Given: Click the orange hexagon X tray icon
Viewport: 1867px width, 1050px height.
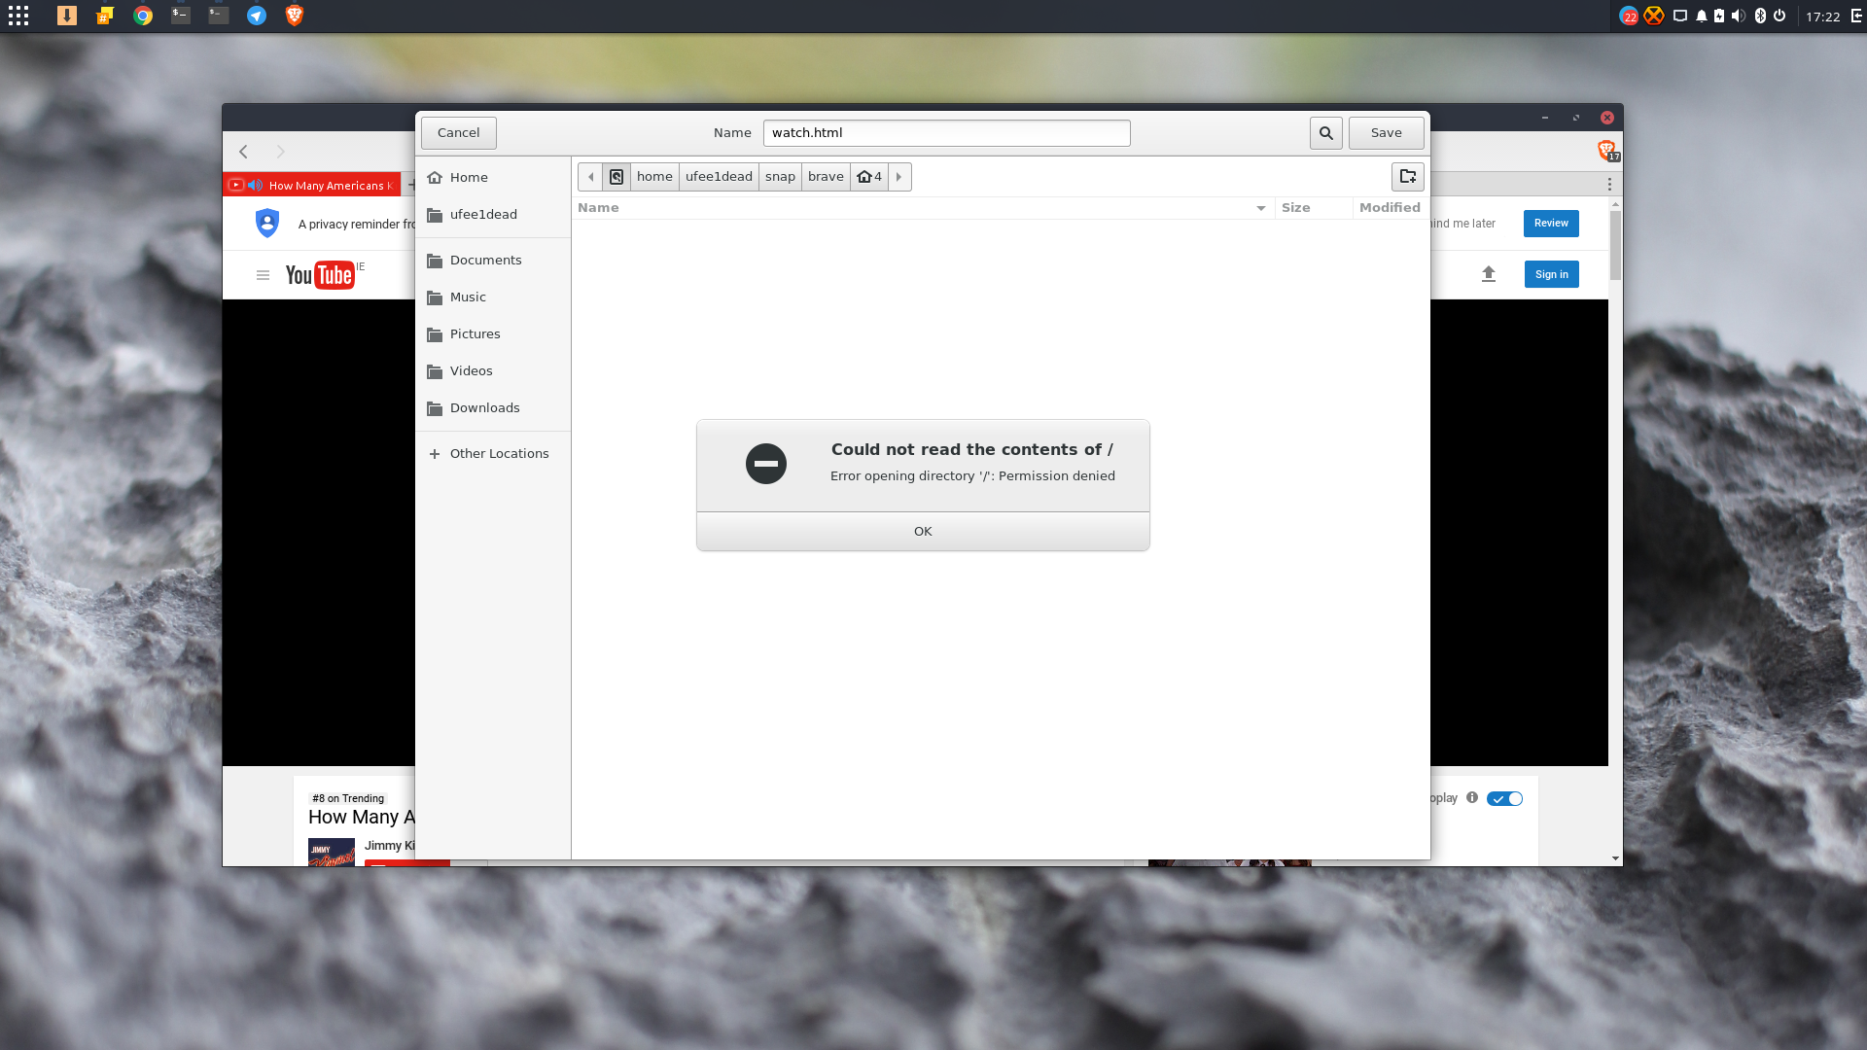Looking at the screenshot, I should pos(1653,16).
